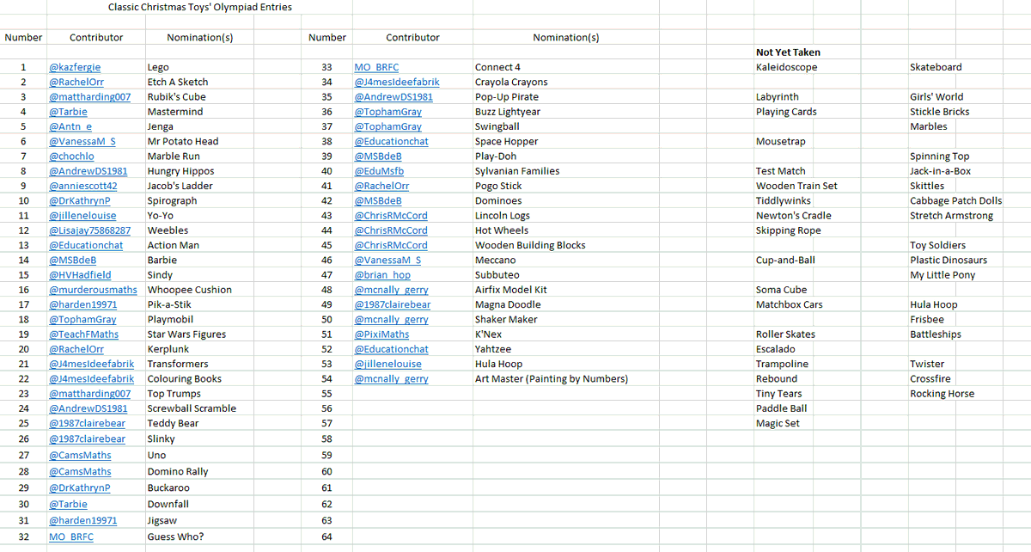The image size is (1031, 552).
Task: Click @MSBdeB link in the Barbie row
Action: (x=73, y=260)
